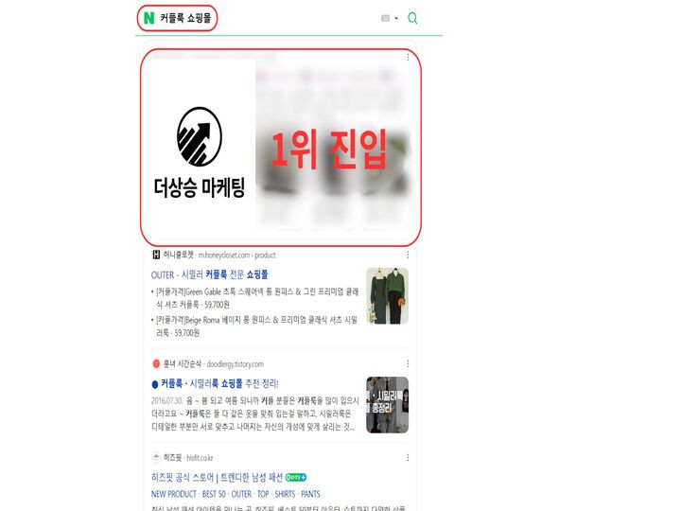The width and height of the screenshot is (681, 511).
Task: Click the 더상승 마케팅 arrow logo
Action: pyautogui.click(x=200, y=137)
